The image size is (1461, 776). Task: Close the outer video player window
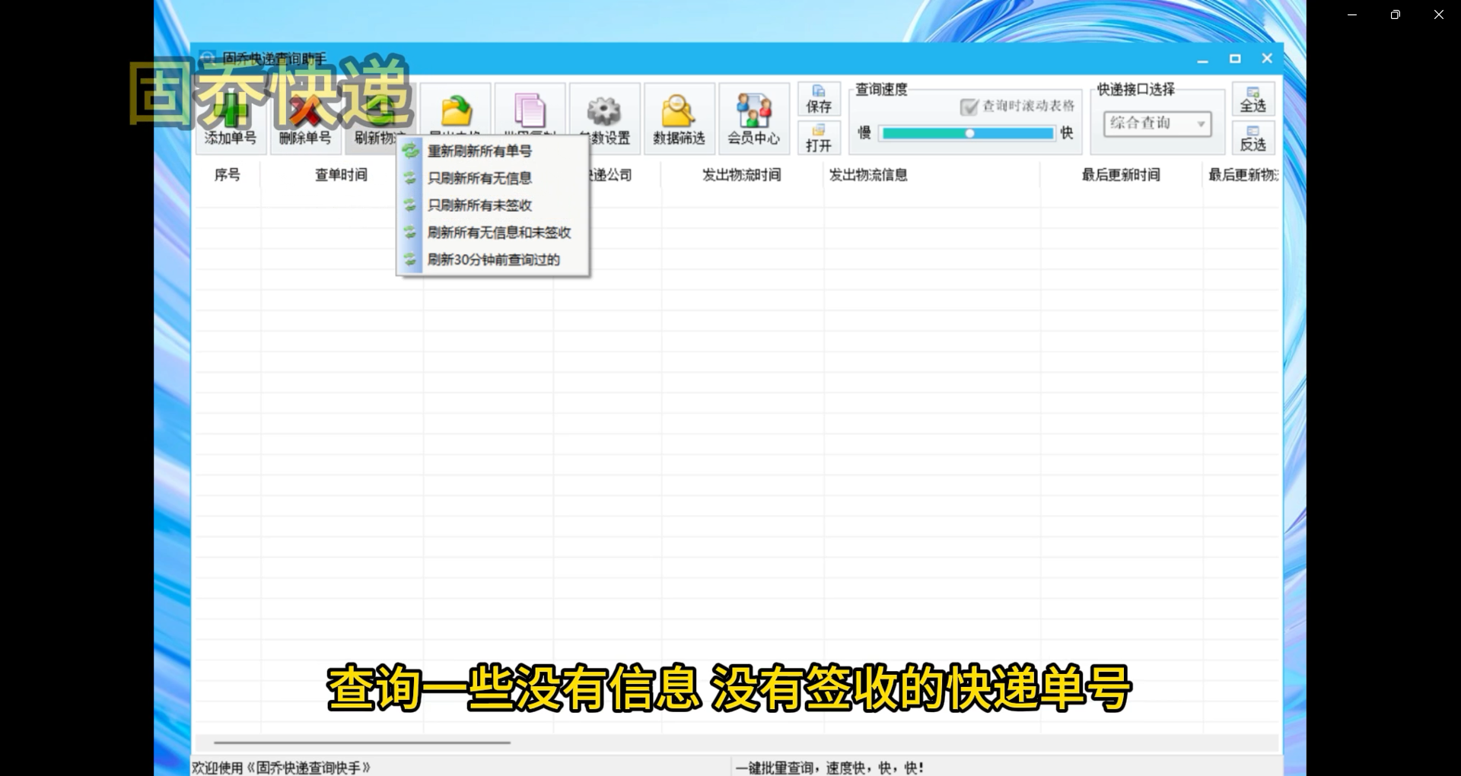(1438, 14)
